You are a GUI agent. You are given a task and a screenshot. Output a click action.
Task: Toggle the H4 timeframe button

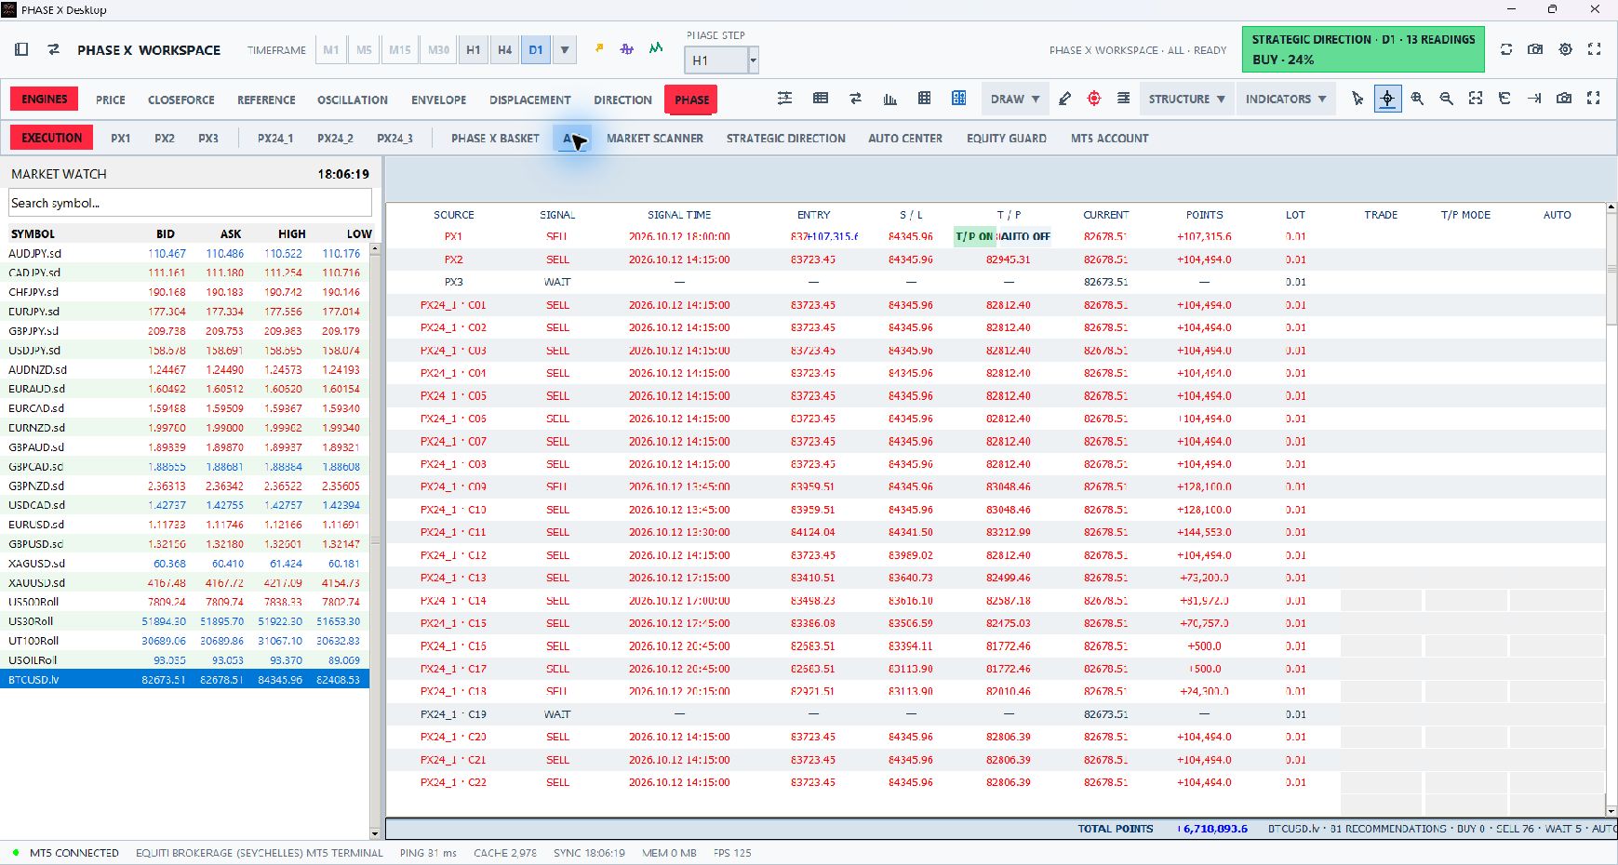(504, 50)
